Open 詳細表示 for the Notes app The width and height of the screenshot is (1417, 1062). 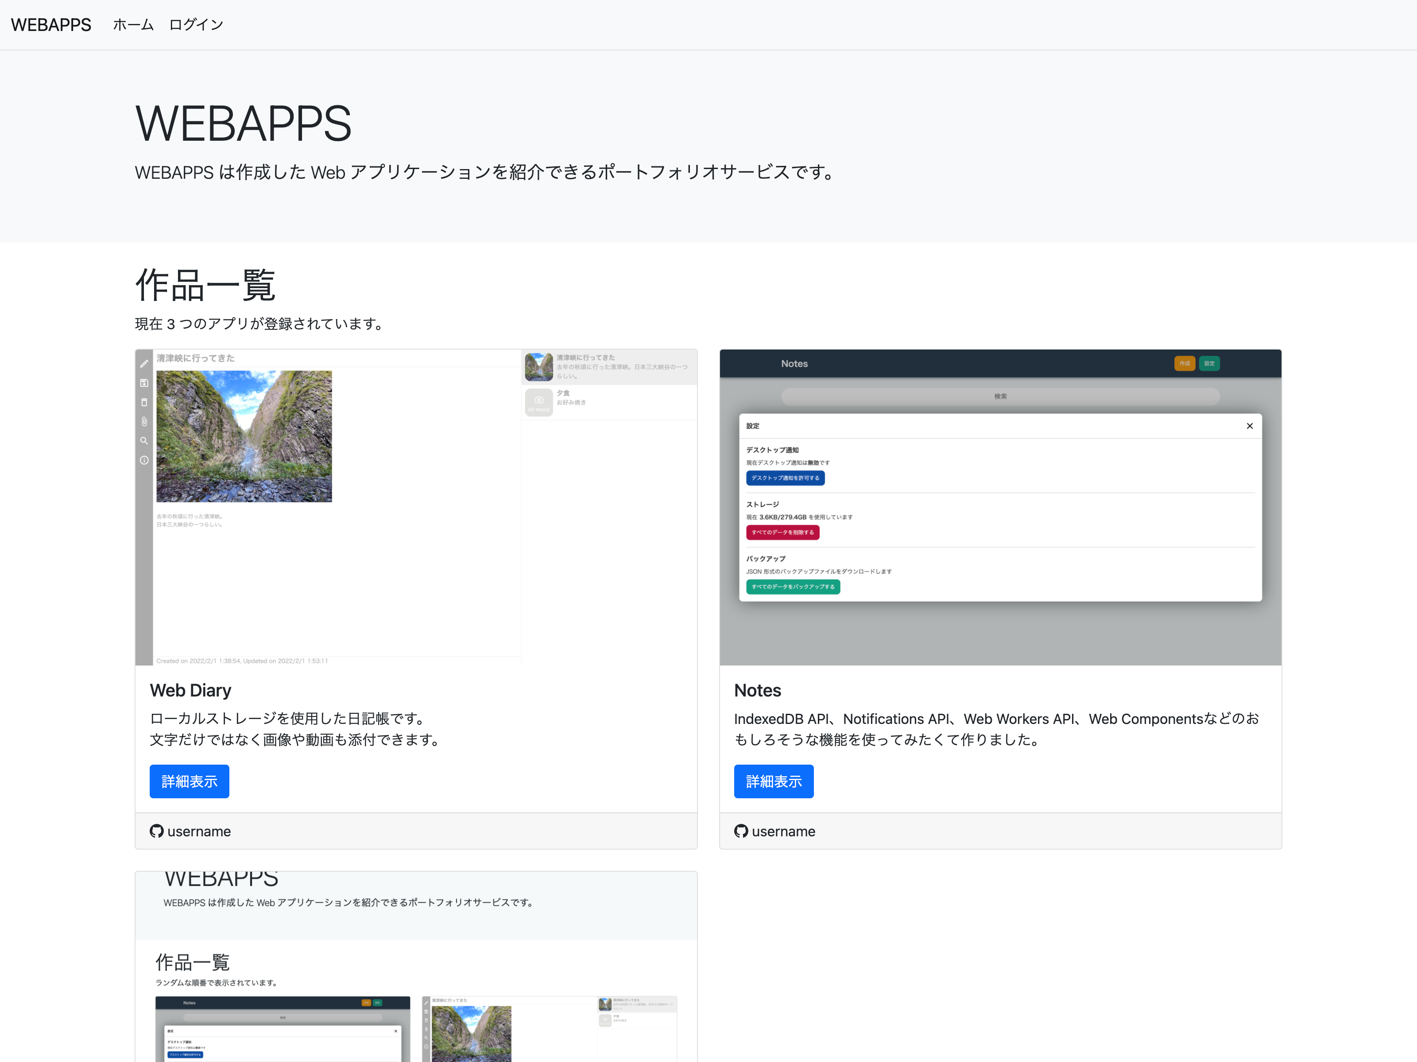pyautogui.click(x=774, y=781)
